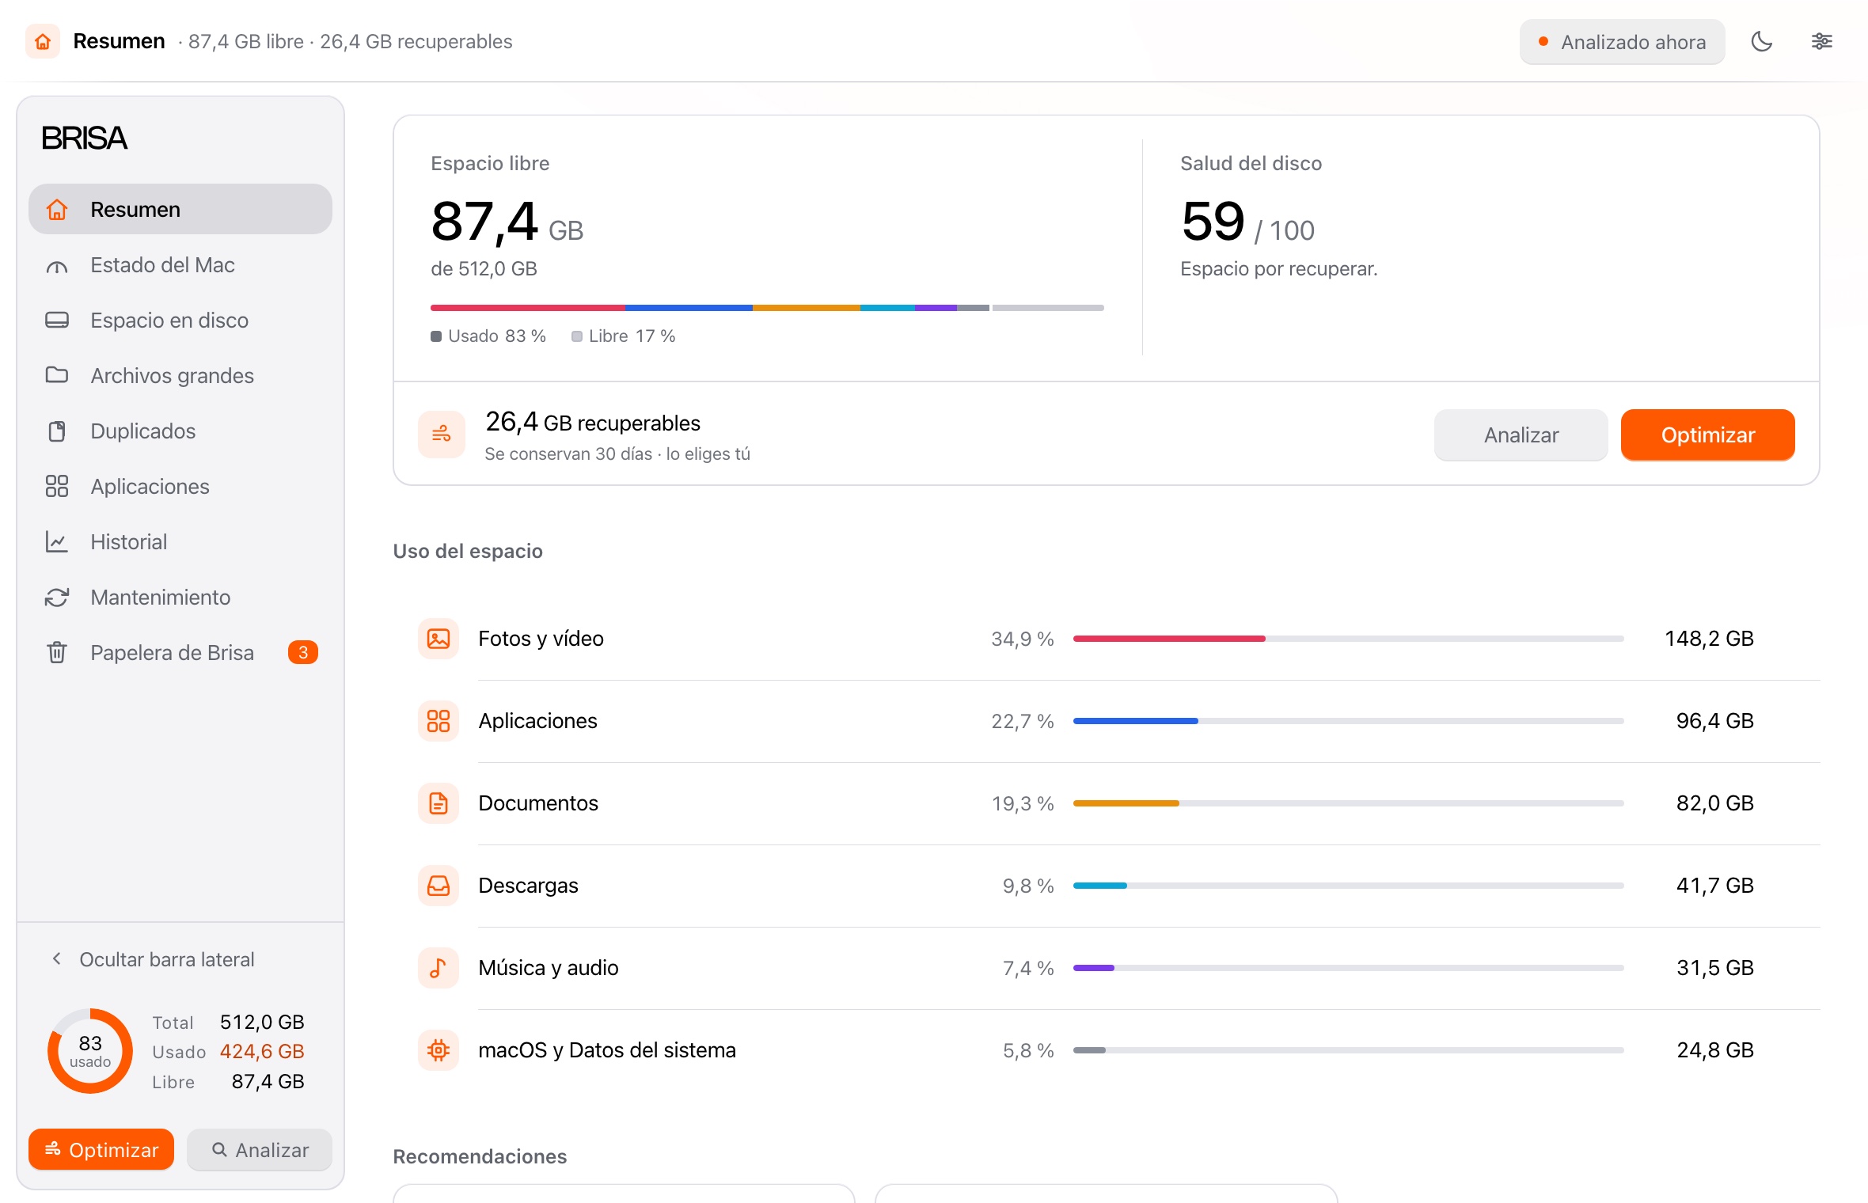The height and width of the screenshot is (1203, 1868).
Task: Click the badge showing 3 trash items
Action: 303,652
